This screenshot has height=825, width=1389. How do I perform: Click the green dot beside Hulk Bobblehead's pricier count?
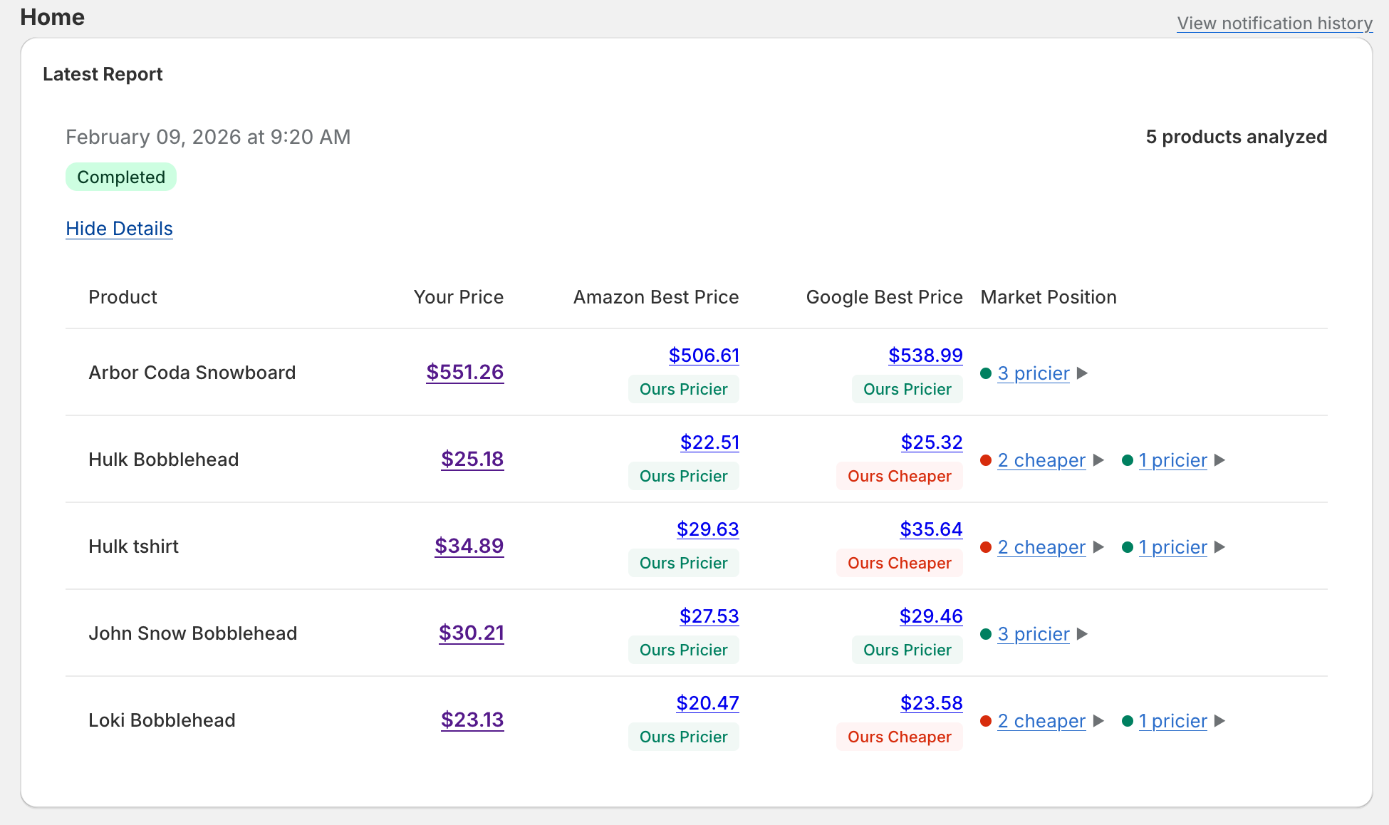(x=1128, y=460)
